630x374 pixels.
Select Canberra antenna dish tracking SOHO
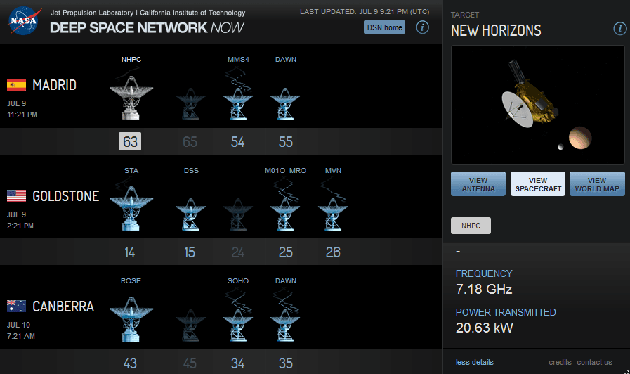click(238, 325)
